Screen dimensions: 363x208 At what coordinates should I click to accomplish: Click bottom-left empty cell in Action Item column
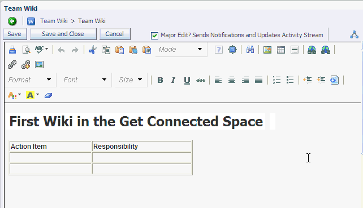[x=50, y=169]
